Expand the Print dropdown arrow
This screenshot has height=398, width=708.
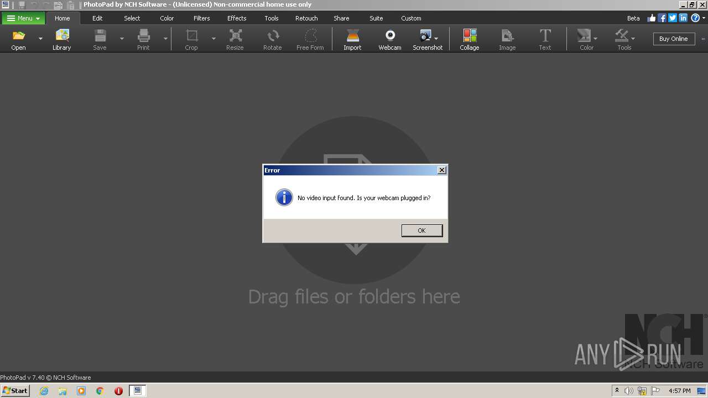tap(165, 39)
